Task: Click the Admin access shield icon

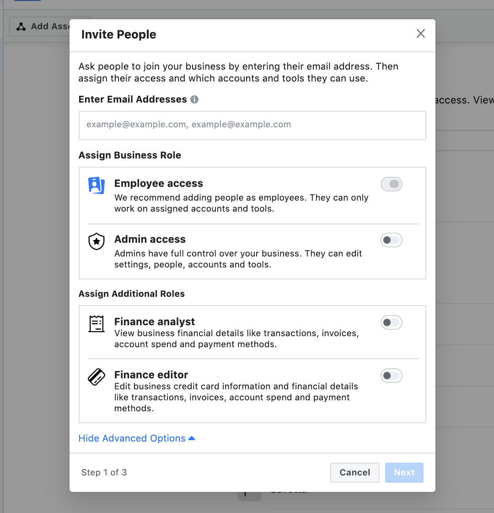Action: 97,241
